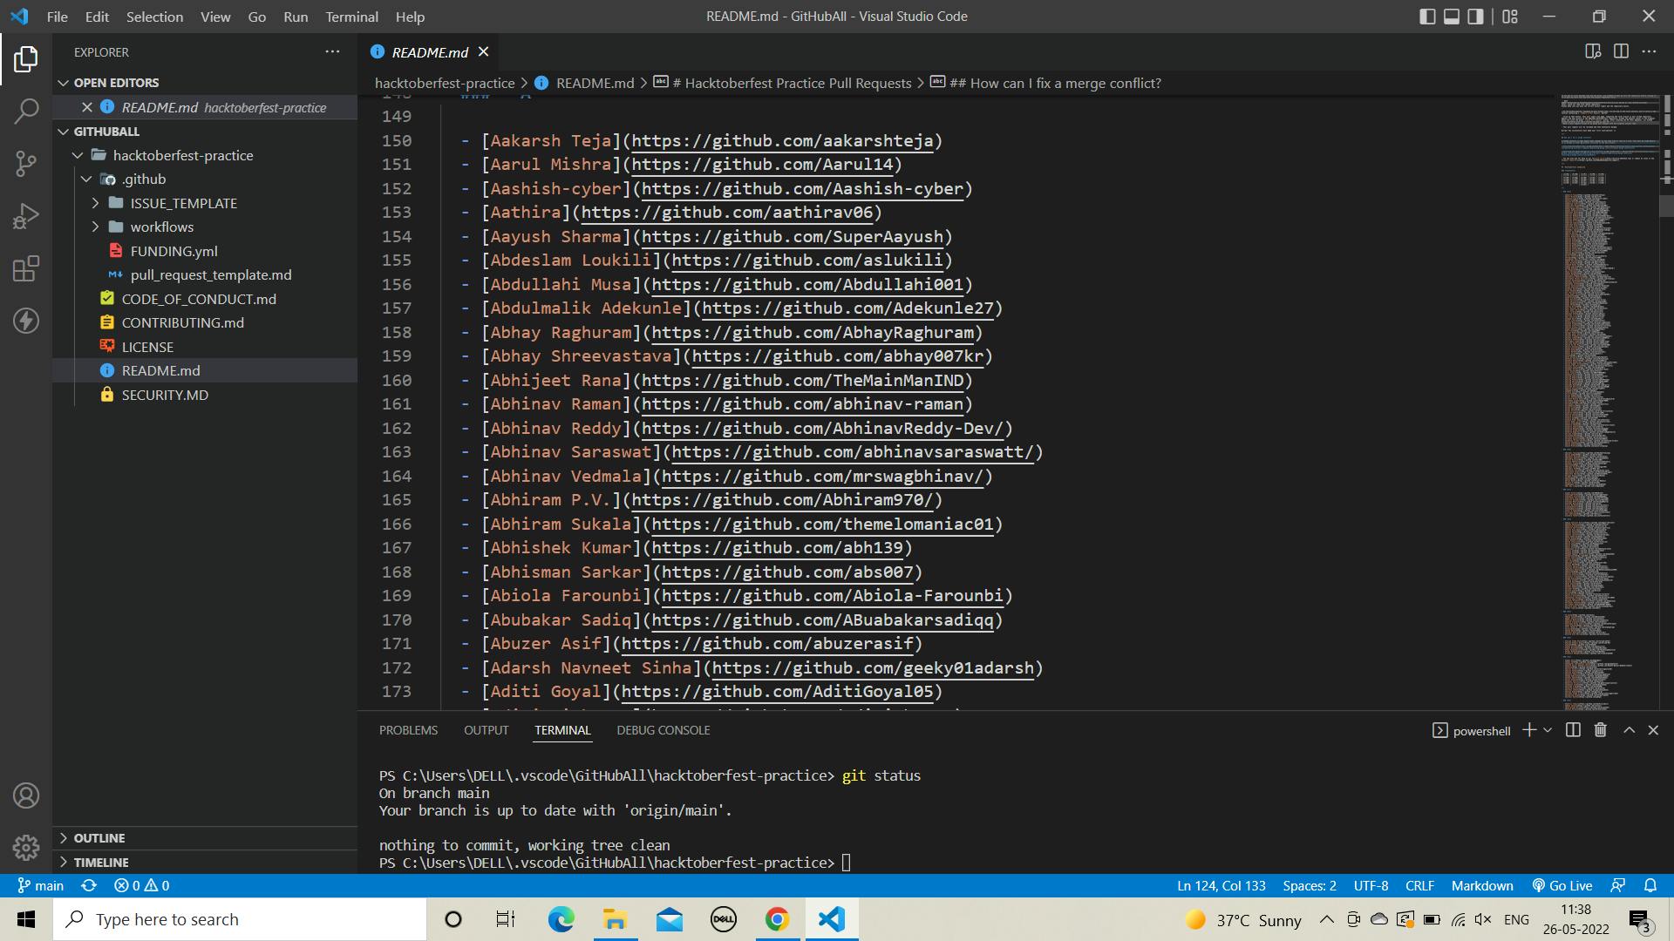Open the Selection menu
The width and height of the screenshot is (1674, 941).
(x=154, y=17)
